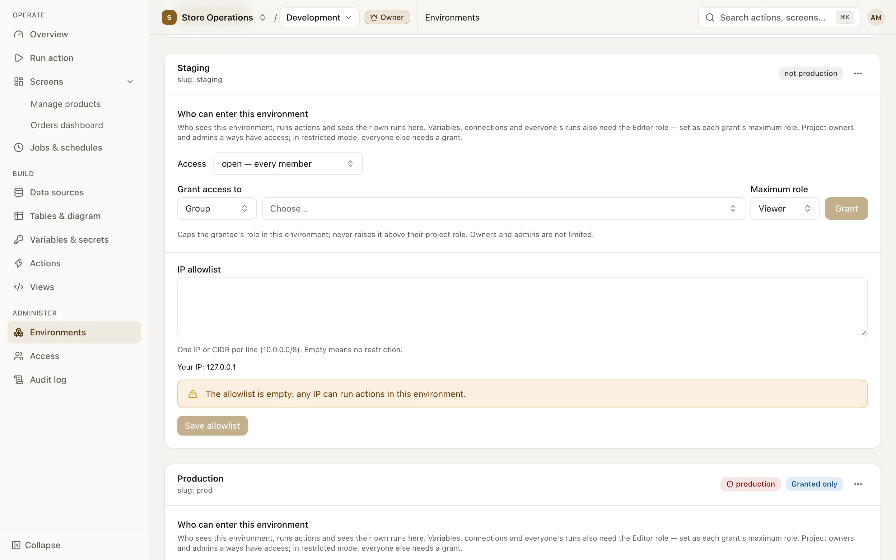This screenshot has width=896, height=560.
Task: Click the 'Your IP: 127.0.0.1' text
Action: point(207,367)
